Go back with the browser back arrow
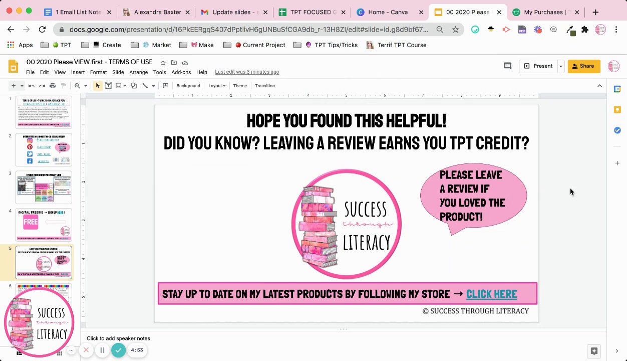627x361 pixels. click(x=11, y=30)
